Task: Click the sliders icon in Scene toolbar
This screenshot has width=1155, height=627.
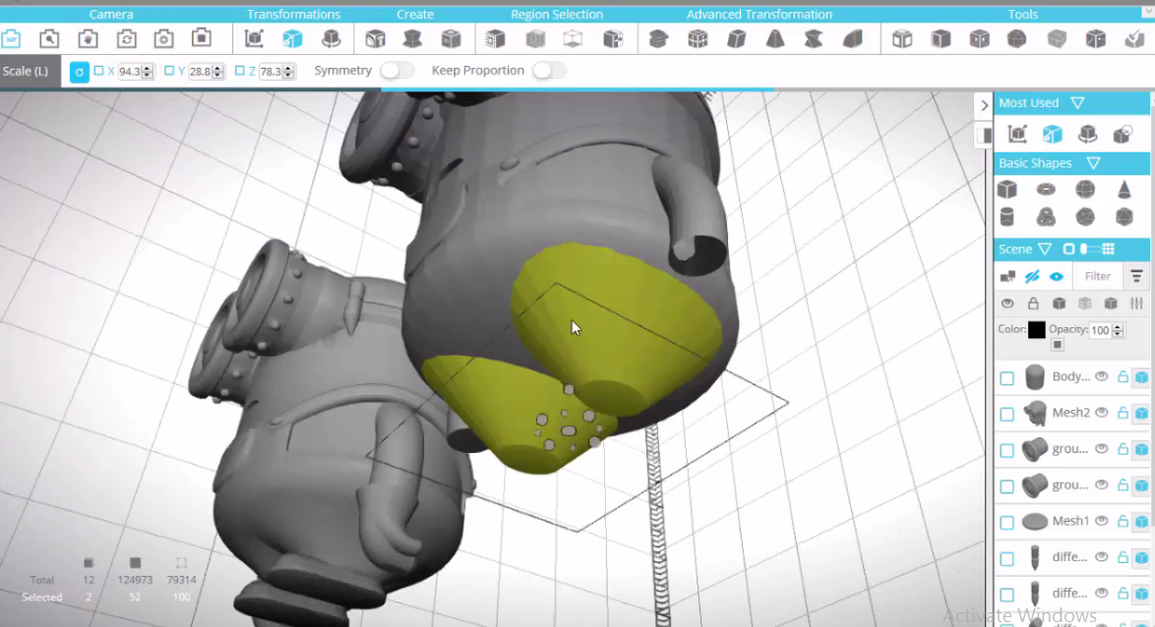Action: 1136,304
